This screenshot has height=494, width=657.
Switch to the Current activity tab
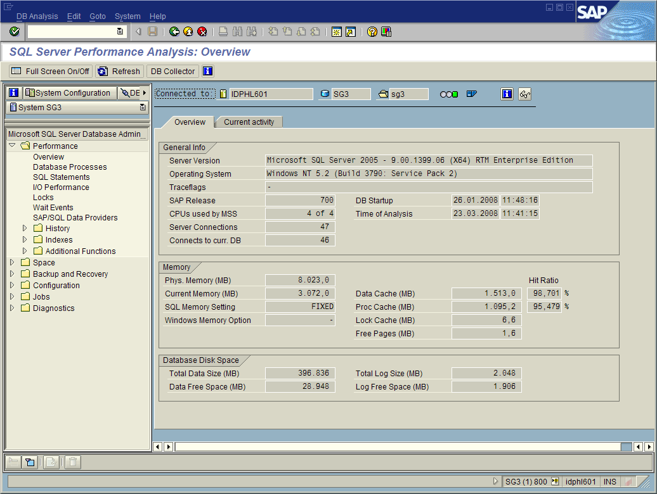(x=249, y=122)
